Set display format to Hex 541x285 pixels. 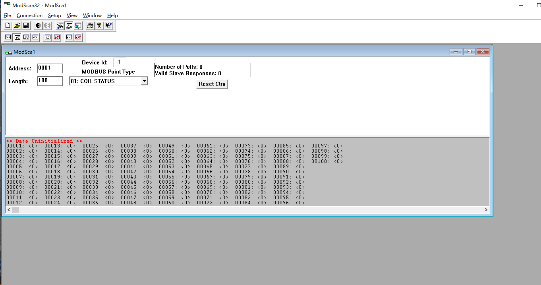click(x=35, y=37)
